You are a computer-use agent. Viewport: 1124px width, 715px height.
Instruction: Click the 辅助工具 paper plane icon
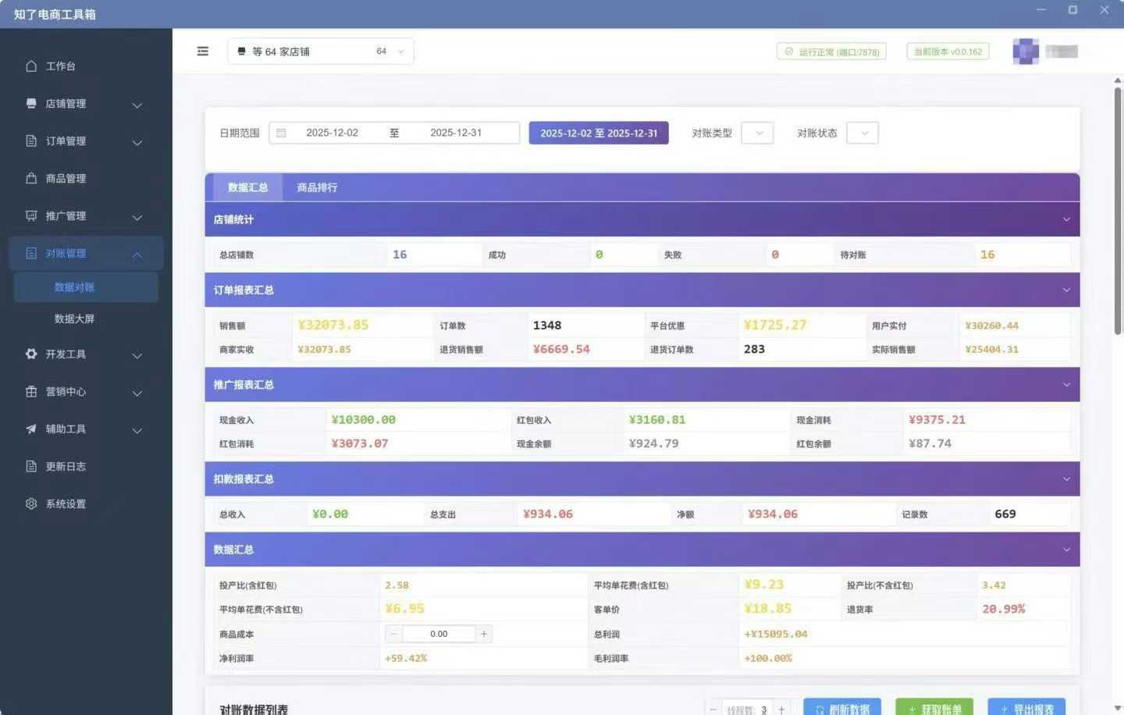click(x=31, y=429)
